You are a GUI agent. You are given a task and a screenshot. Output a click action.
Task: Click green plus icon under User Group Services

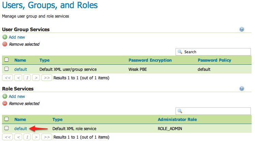coord(5,37)
